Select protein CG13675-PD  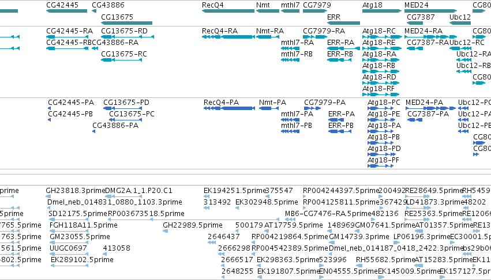(123, 108)
